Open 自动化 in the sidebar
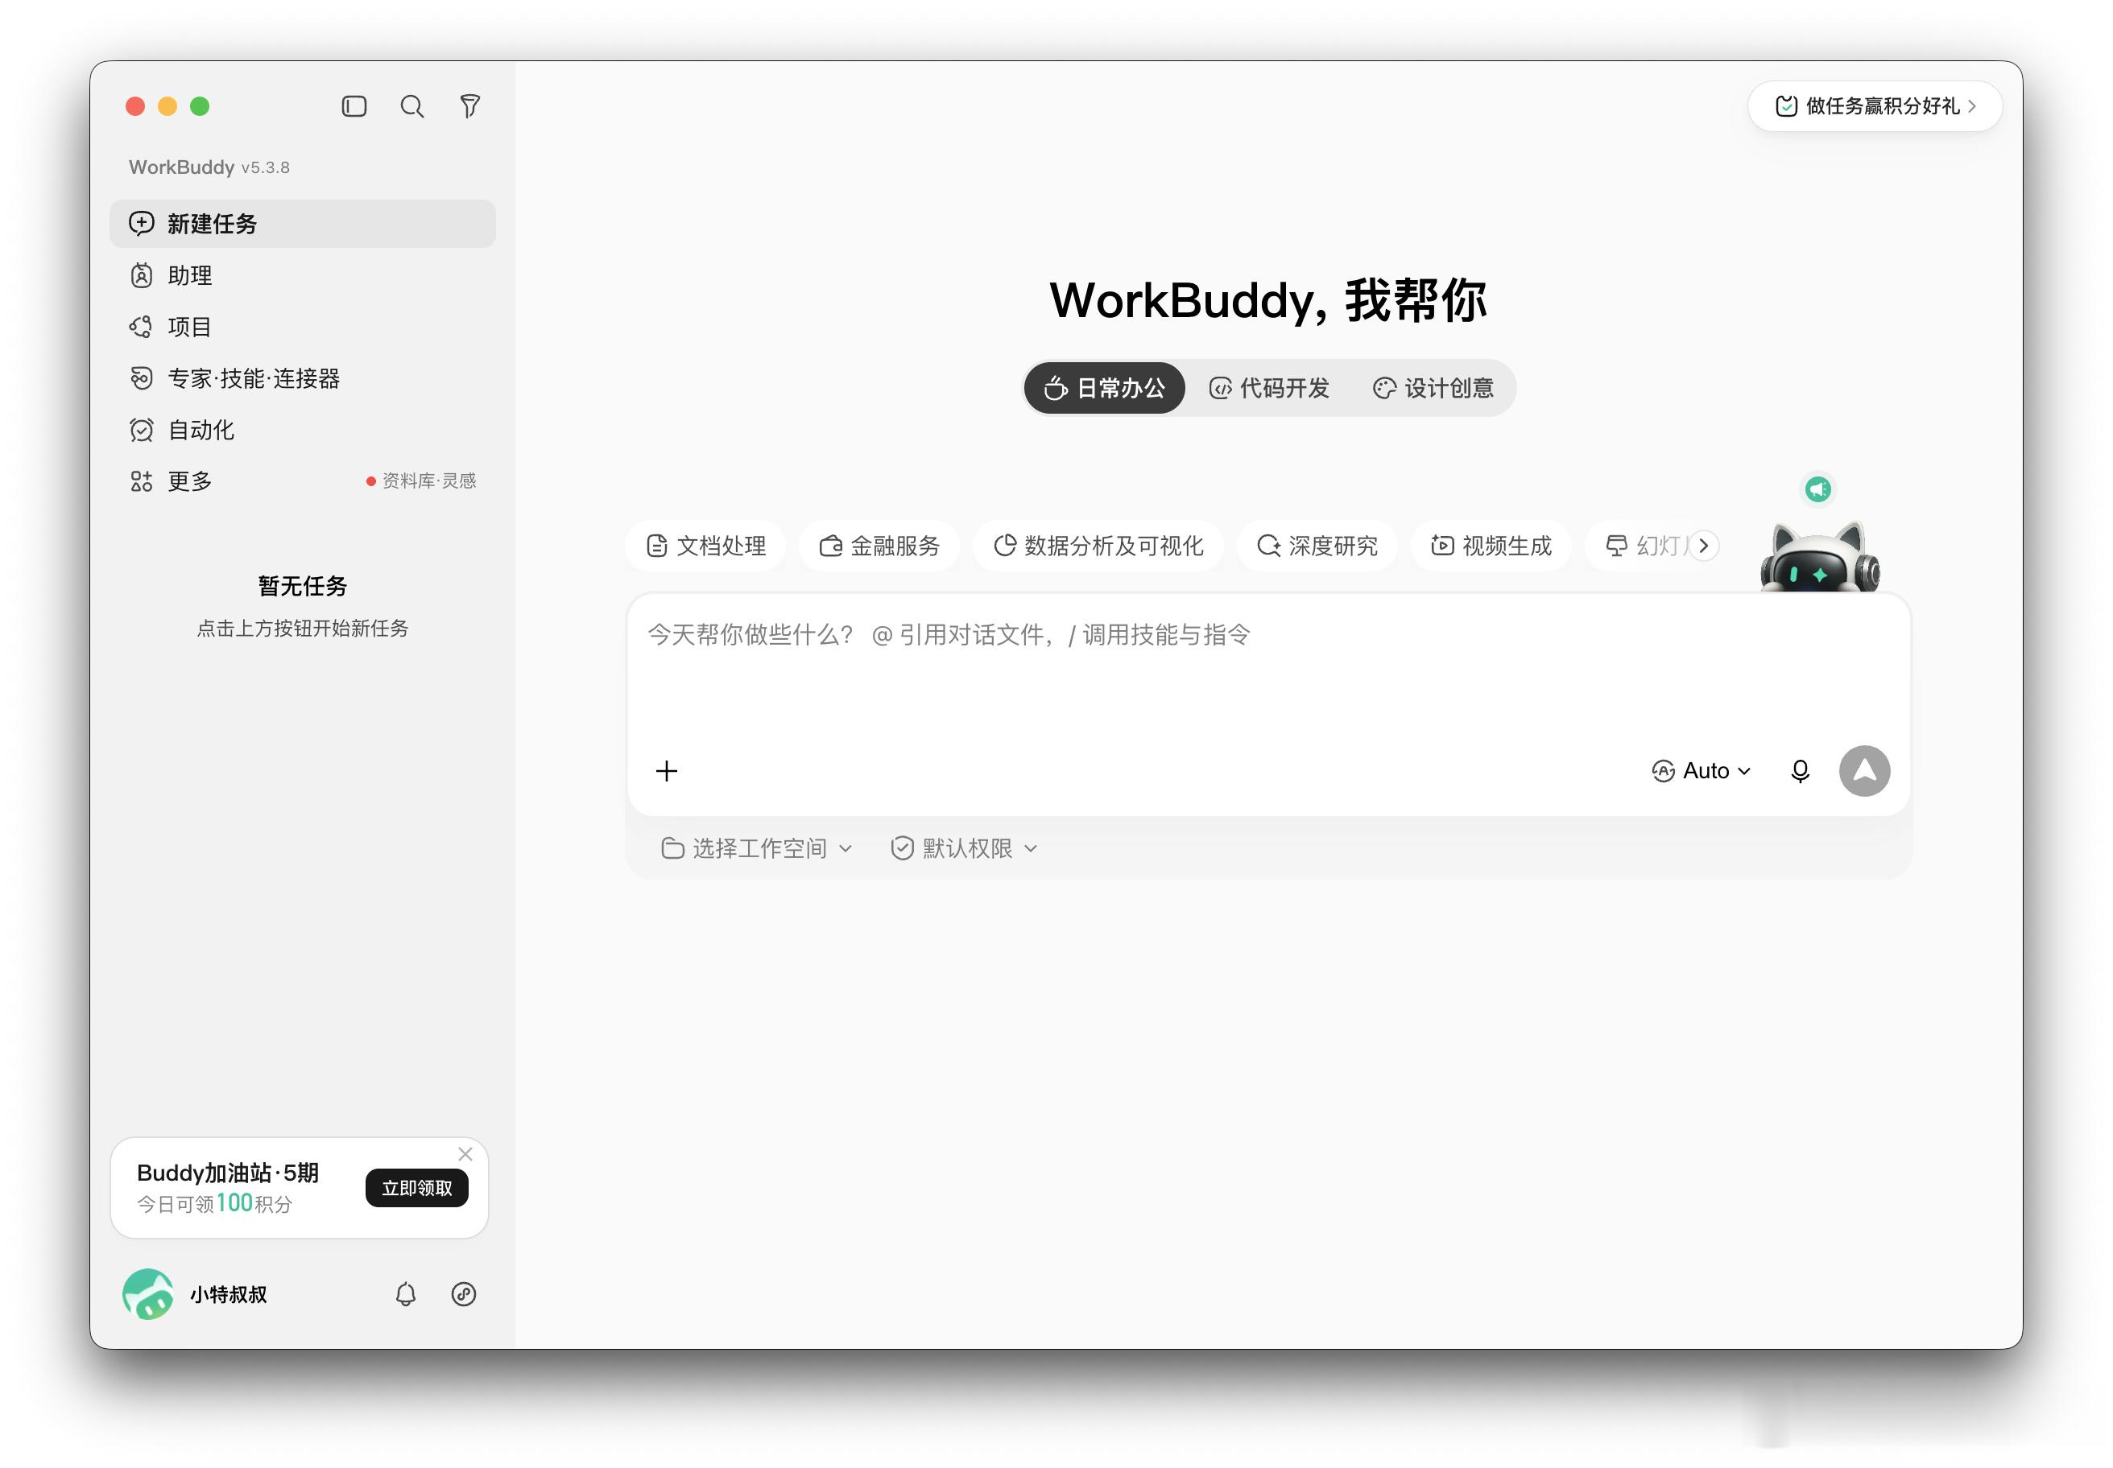The height and width of the screenshot is (1468, 2113). point(303,430)
